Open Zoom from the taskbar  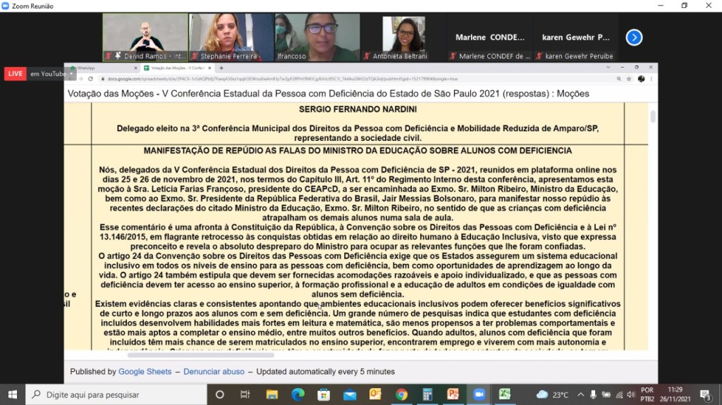pyautogui.click(x=479, y=394)
